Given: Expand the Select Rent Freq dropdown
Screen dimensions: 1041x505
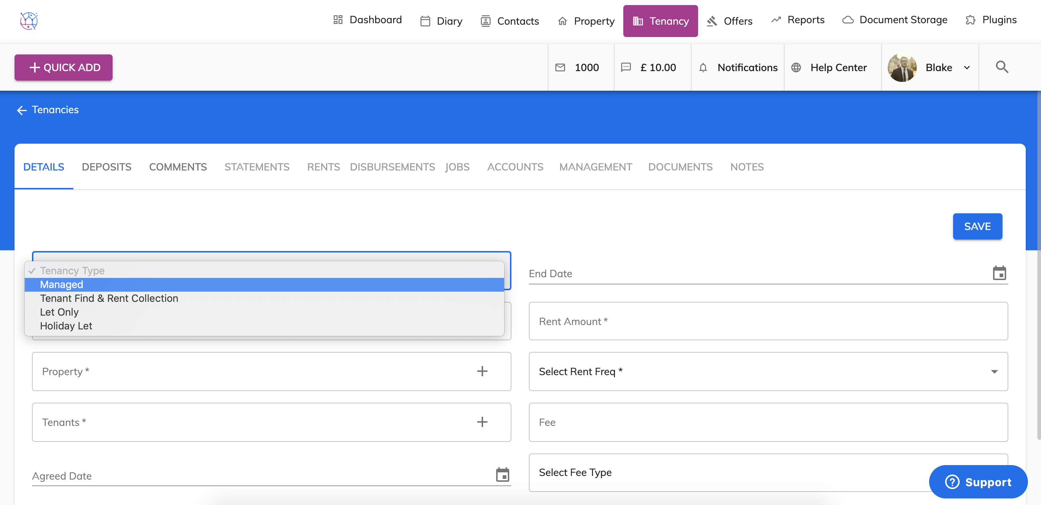Looking at the screenshot, I should point(994,371).
